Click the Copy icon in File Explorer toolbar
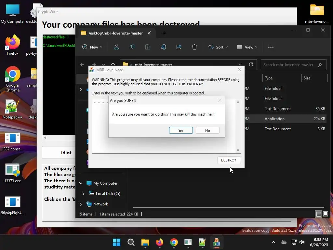The height and width of the screenshot is (250, 333). pyautogui.click(x=132, y=47)
